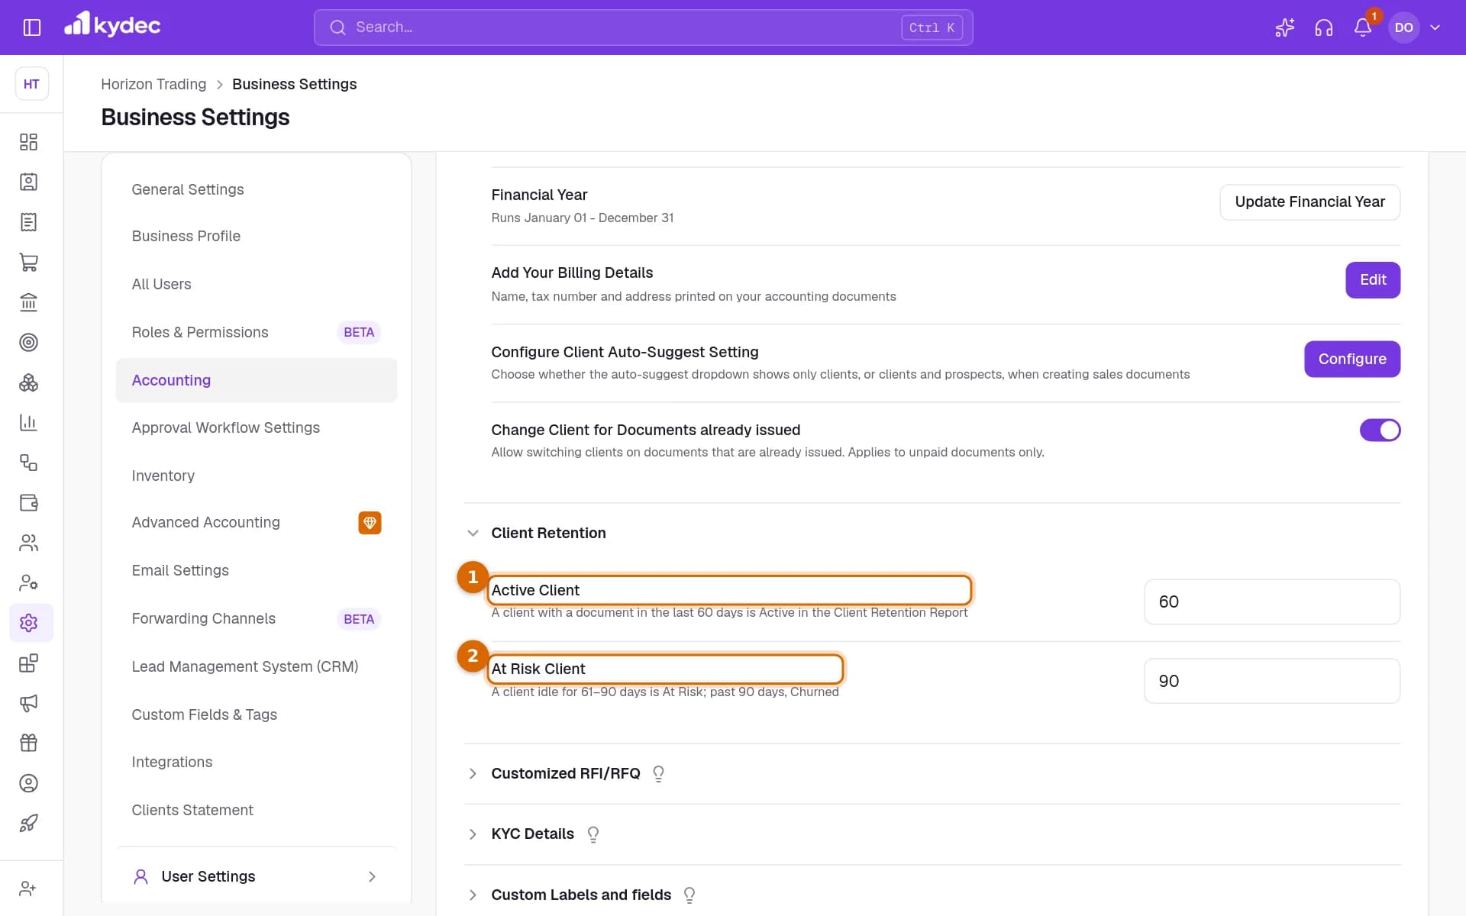Click the add user icon at sidebar bottom
The width and height of the screenshot is (1466, 916).
tap(28, 889)
